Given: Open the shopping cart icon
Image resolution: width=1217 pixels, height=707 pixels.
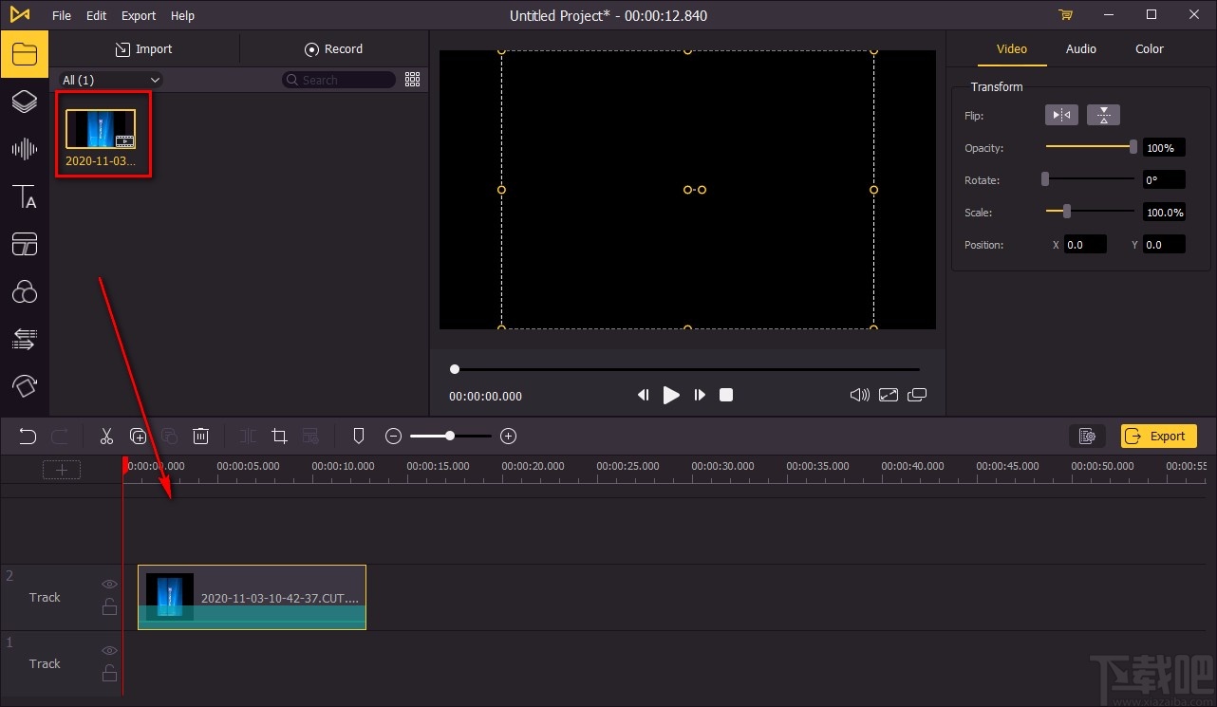Looking at the screenshot, I should point(1065,15).
